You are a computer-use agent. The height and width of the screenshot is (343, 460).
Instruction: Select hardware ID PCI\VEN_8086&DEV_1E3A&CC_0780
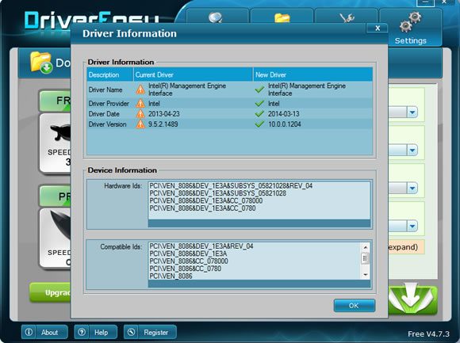point(202,208)
